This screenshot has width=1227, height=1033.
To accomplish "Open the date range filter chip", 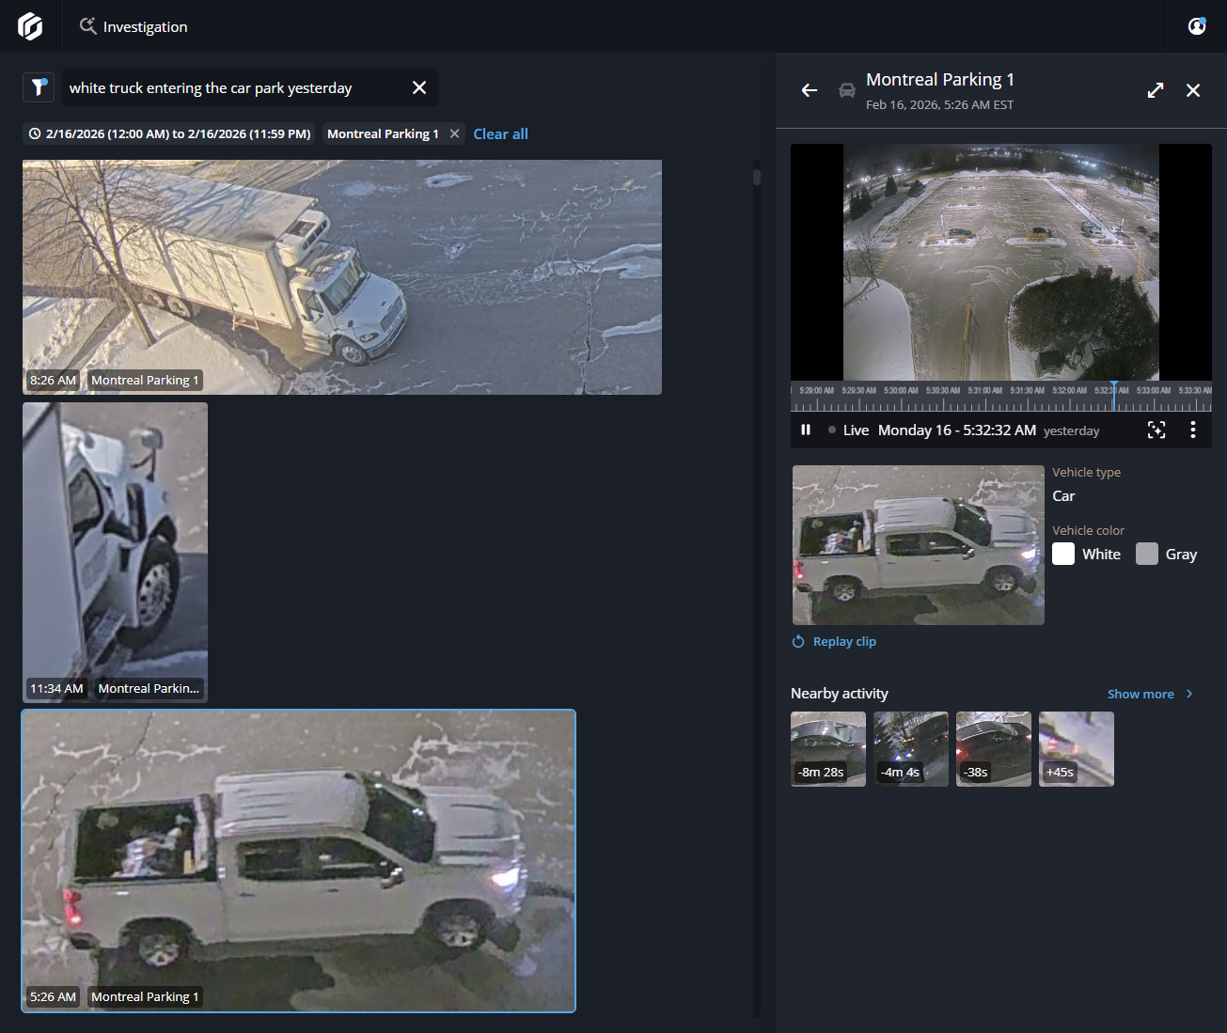I will click(169, 133).
